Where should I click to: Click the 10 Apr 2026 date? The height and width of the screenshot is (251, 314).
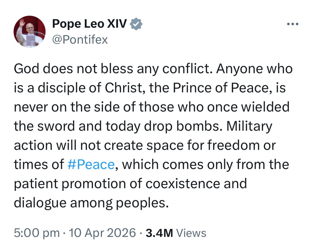point(102,233)
